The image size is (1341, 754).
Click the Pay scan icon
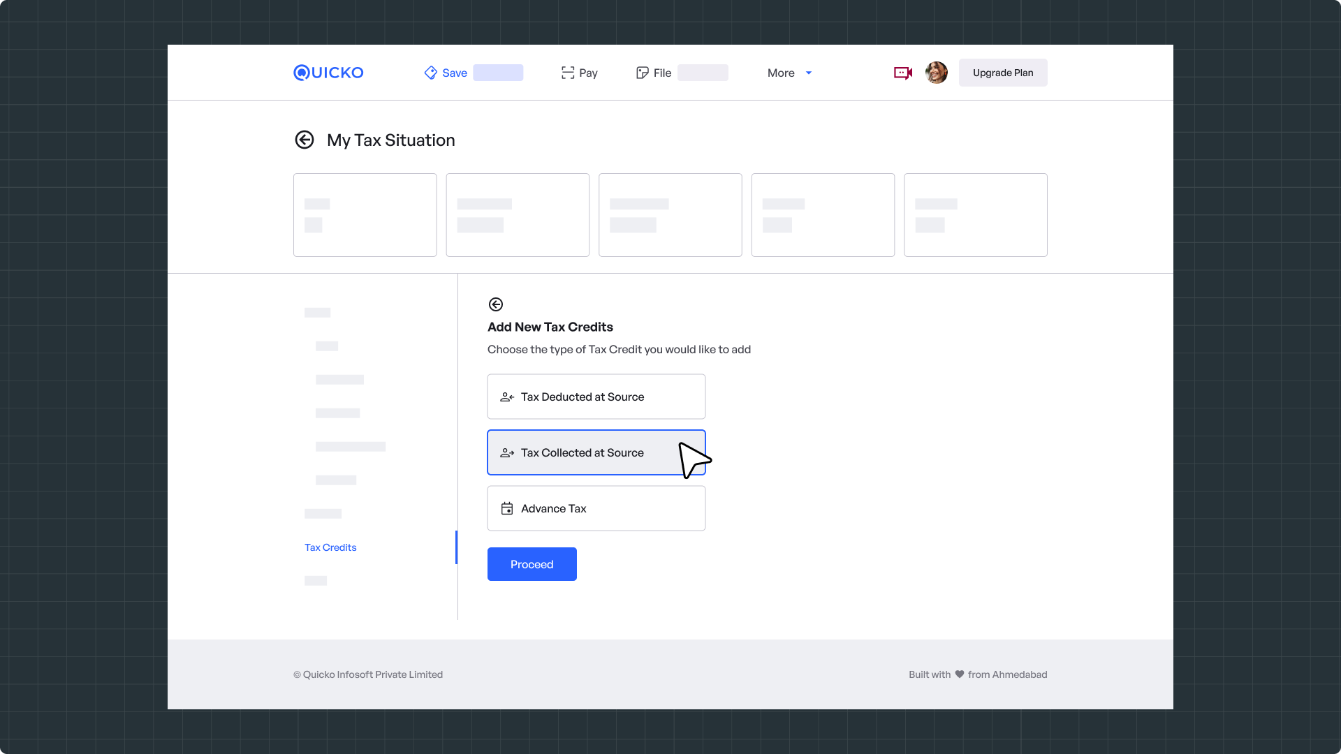tap(567, 73)
